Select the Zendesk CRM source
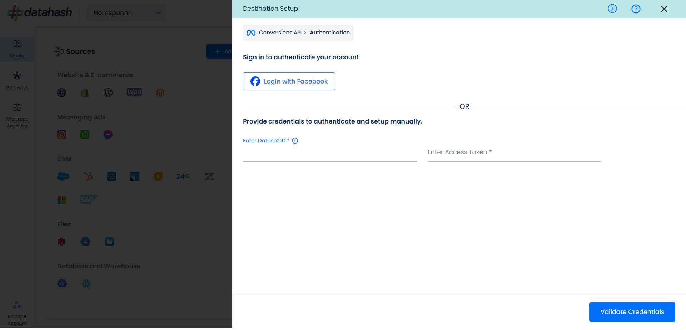686x330 pixels. (209, 176)
